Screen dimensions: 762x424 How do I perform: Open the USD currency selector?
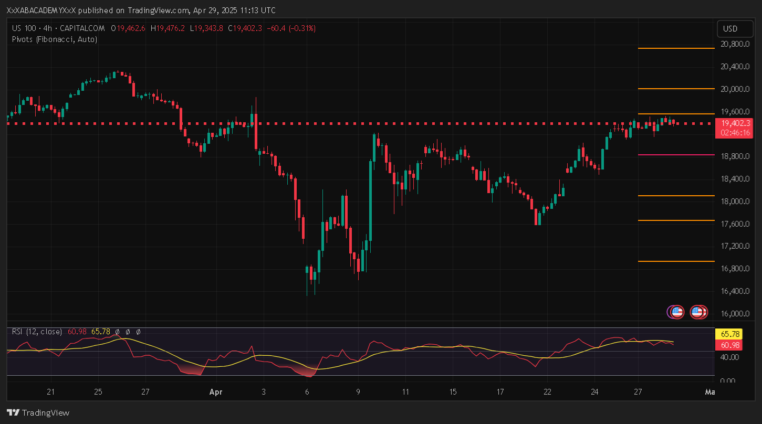click(x=730, y=29)
